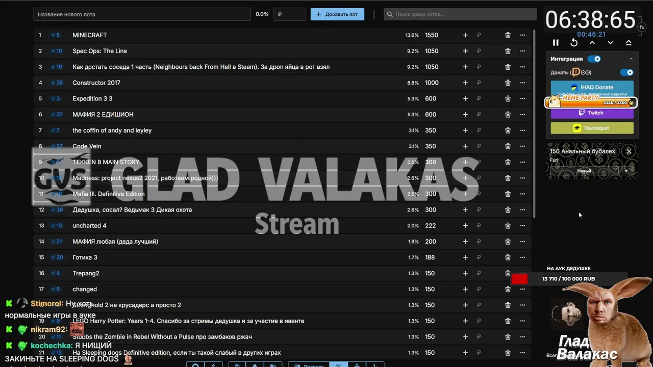Image resolution: width=653 pixels, height=367 pixels.
Task: Toggle the Интеграции switch
Action: [x=594, y=59]
